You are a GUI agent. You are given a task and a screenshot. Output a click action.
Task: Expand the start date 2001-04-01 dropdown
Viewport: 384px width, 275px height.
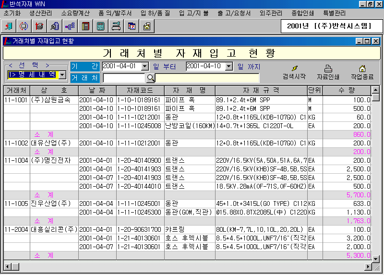point(145,66)
